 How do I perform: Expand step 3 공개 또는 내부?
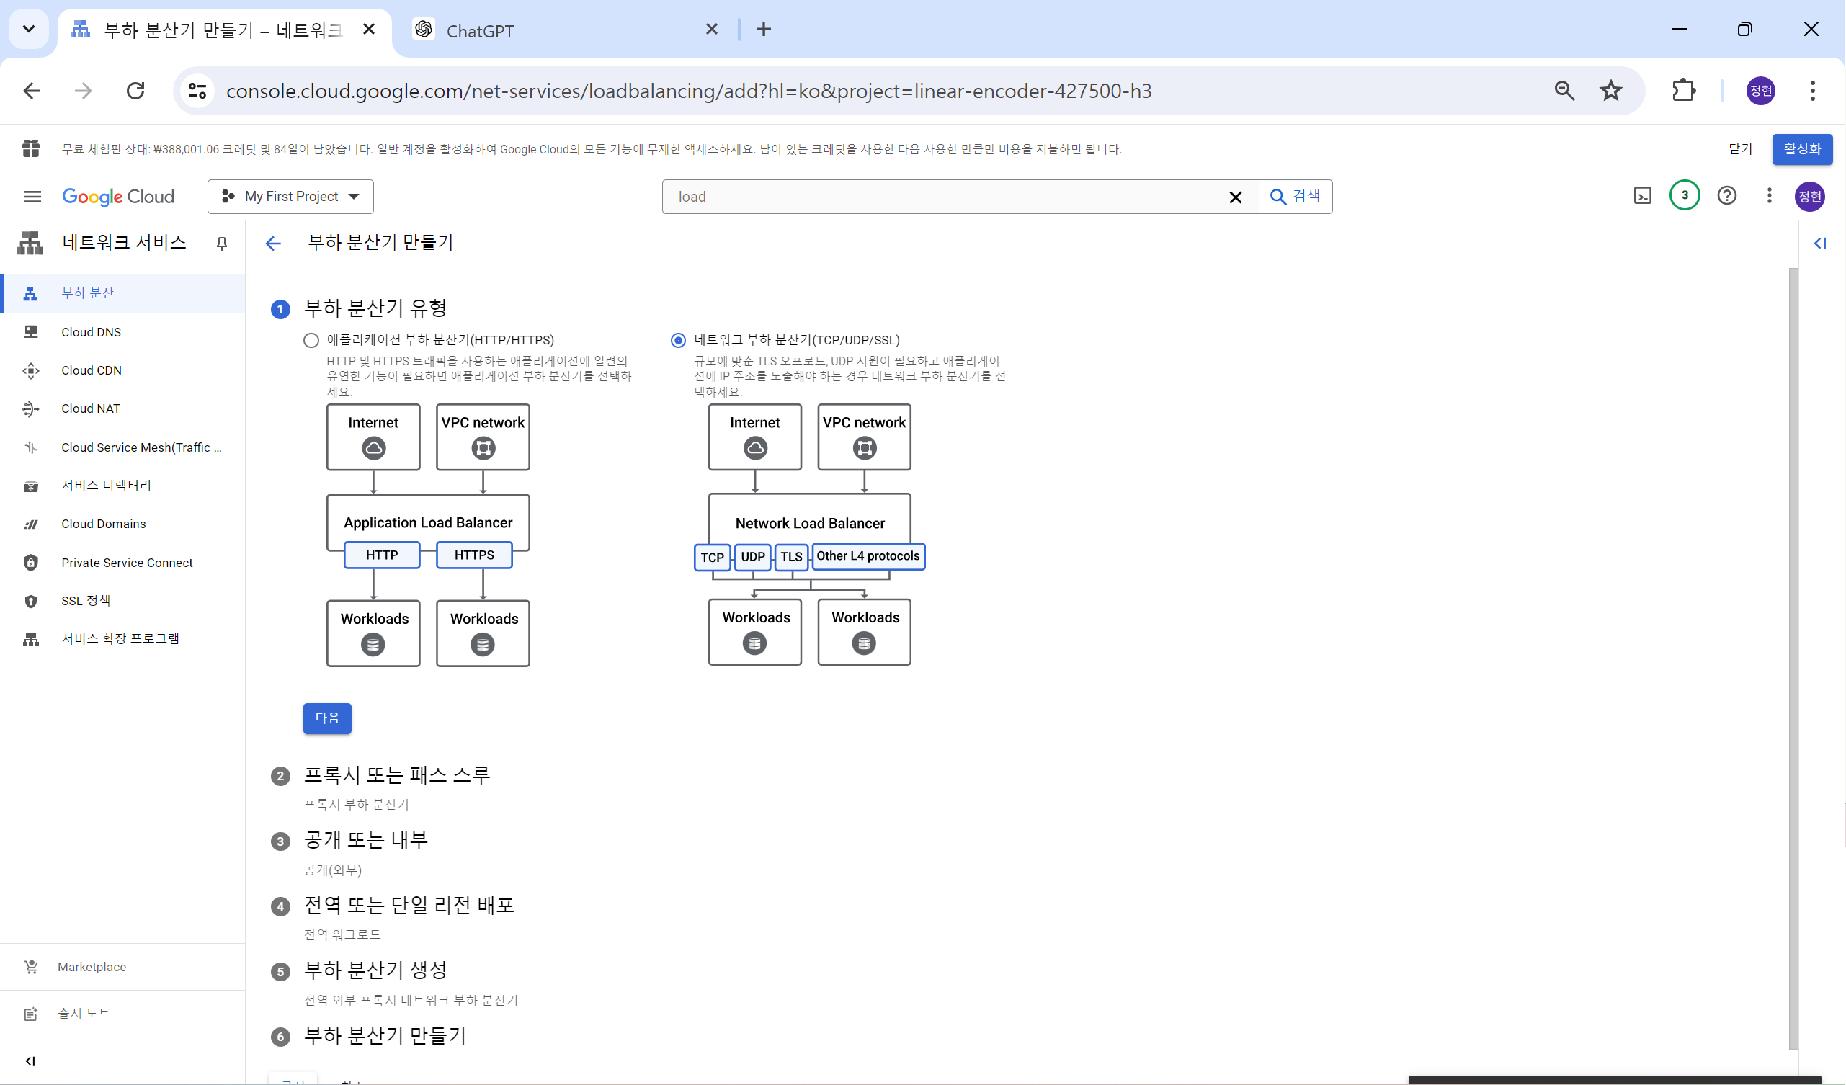pyautogui.click(x=365, y=839)
